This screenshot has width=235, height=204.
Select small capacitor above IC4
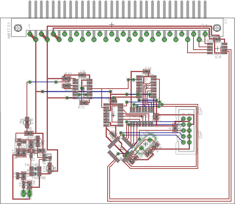216,39
